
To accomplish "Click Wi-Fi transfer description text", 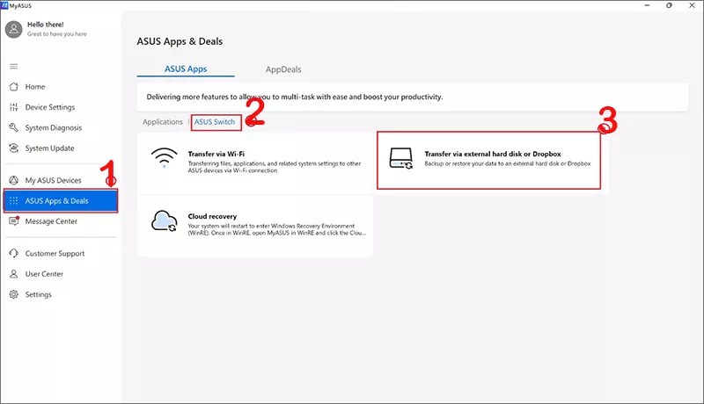I will pyautogui.click(x=275, y=167).
